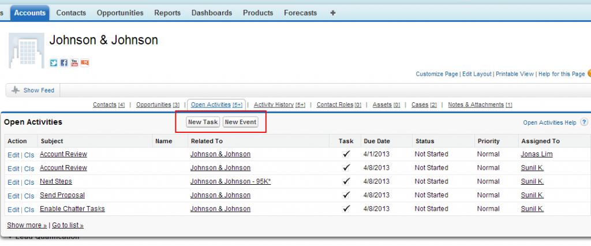Click the pulse icon beside Show Feed
Viewport: 591px width, 246px height.
[16, 90]
